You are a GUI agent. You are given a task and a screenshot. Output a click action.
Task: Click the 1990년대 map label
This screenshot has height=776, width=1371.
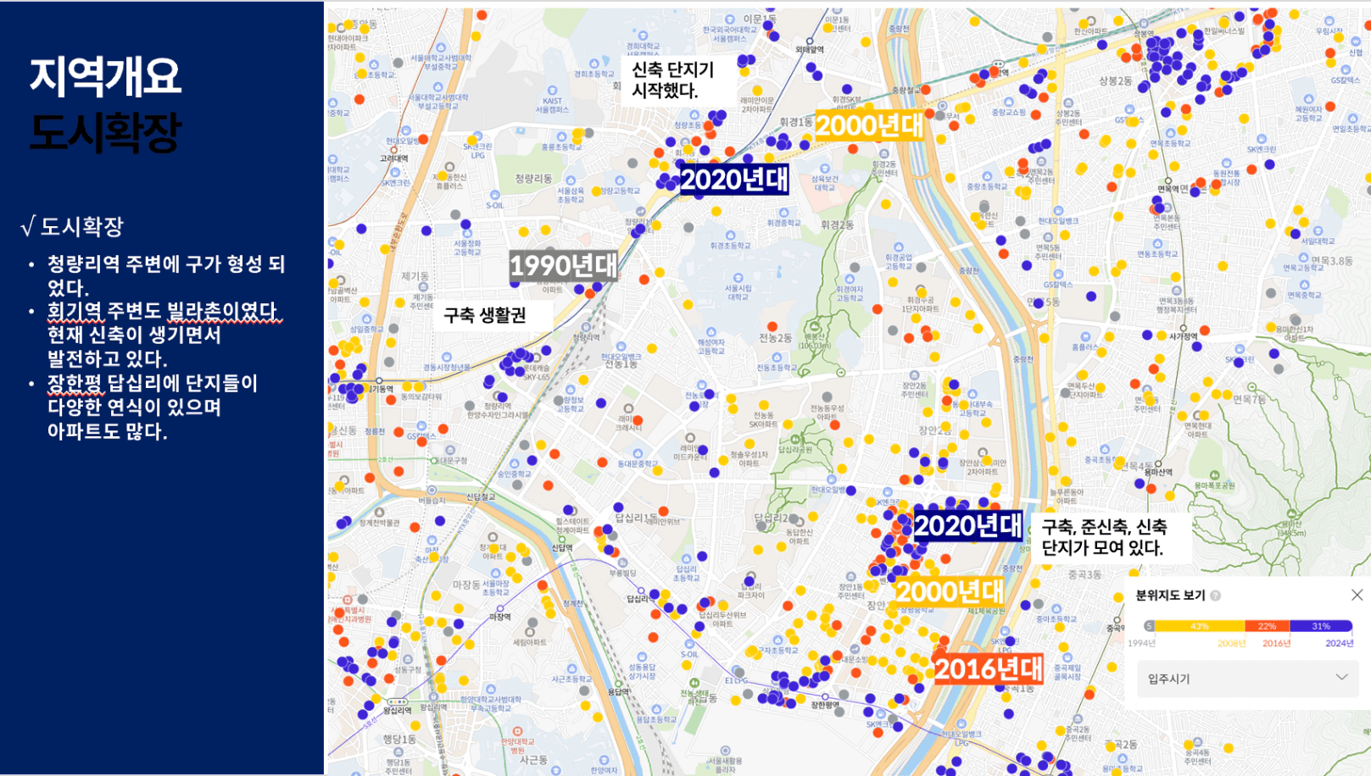click(x=563, y=266)
